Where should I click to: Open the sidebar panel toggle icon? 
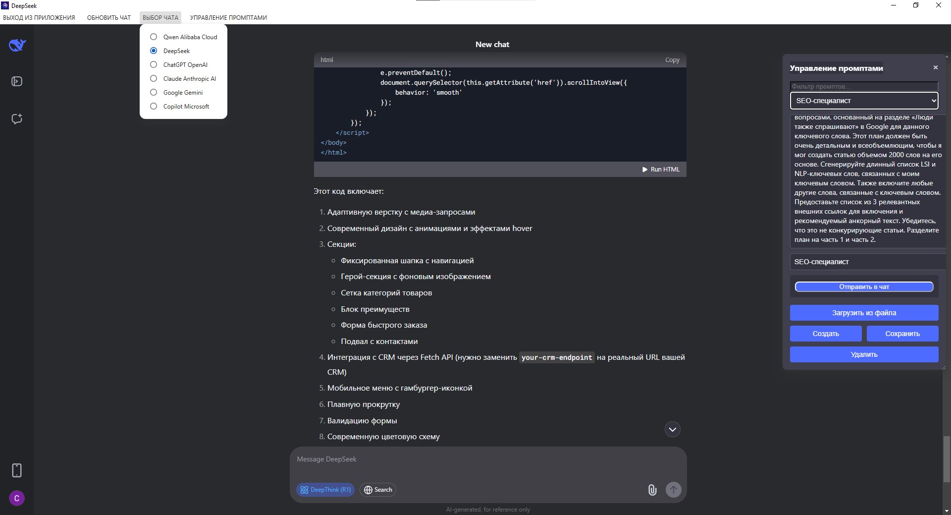coord(17,81)
